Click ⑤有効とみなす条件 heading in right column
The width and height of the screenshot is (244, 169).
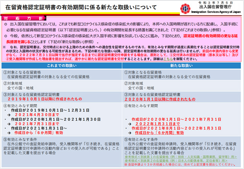pos(141,139)
